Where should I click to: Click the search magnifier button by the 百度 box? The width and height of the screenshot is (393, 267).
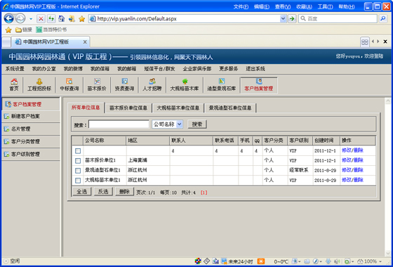[383, 18]
